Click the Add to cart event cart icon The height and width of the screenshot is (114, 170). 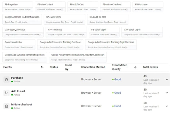[x=6, y=93]
